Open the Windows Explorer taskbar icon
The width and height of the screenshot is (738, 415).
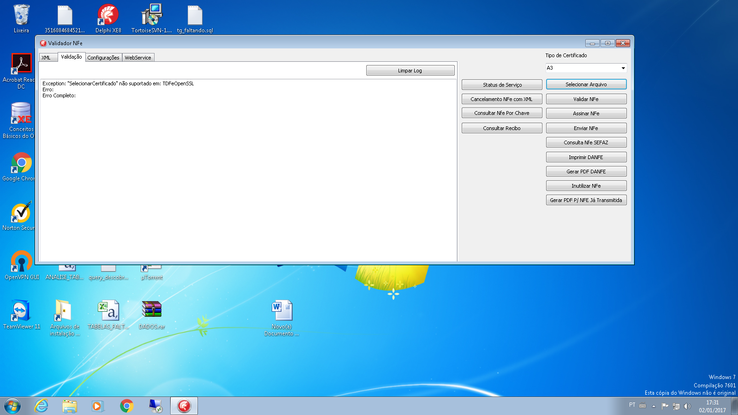coord(70,406)
